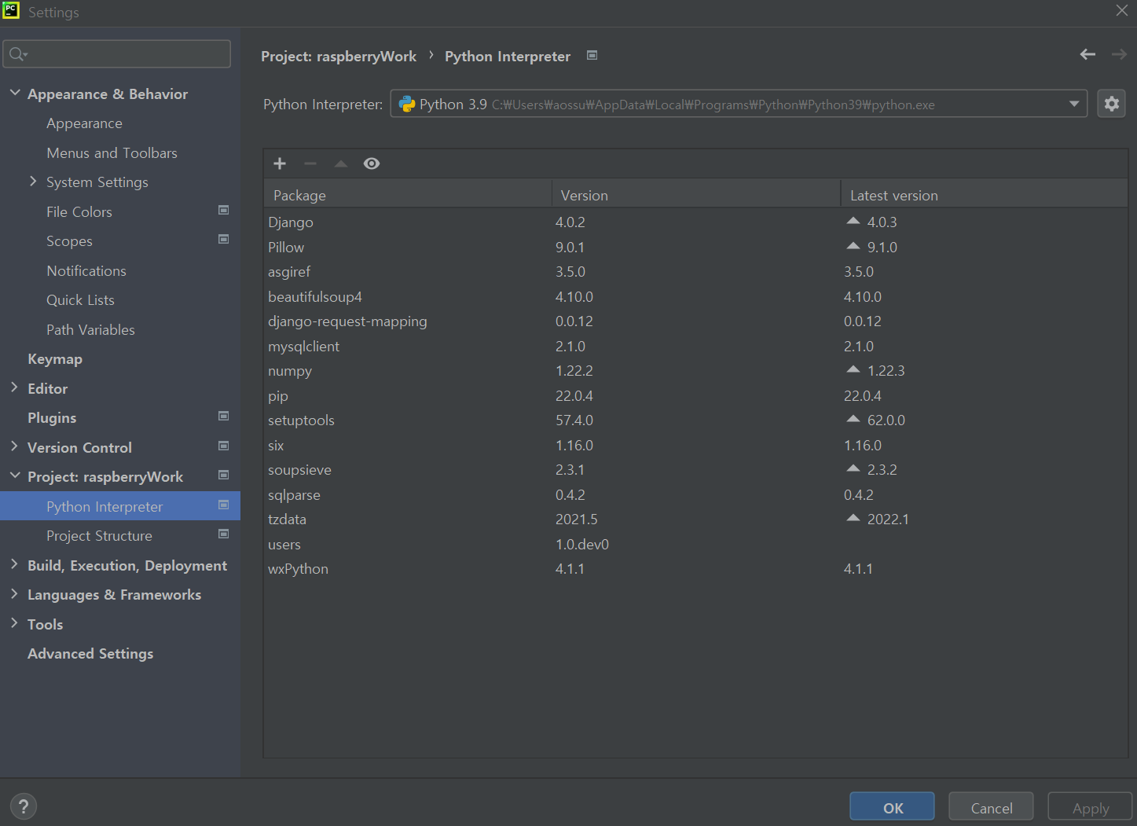Click the project icon next to File Colors
The height and width of the screenshot is (826, 1137).
[x=224, y=210]
